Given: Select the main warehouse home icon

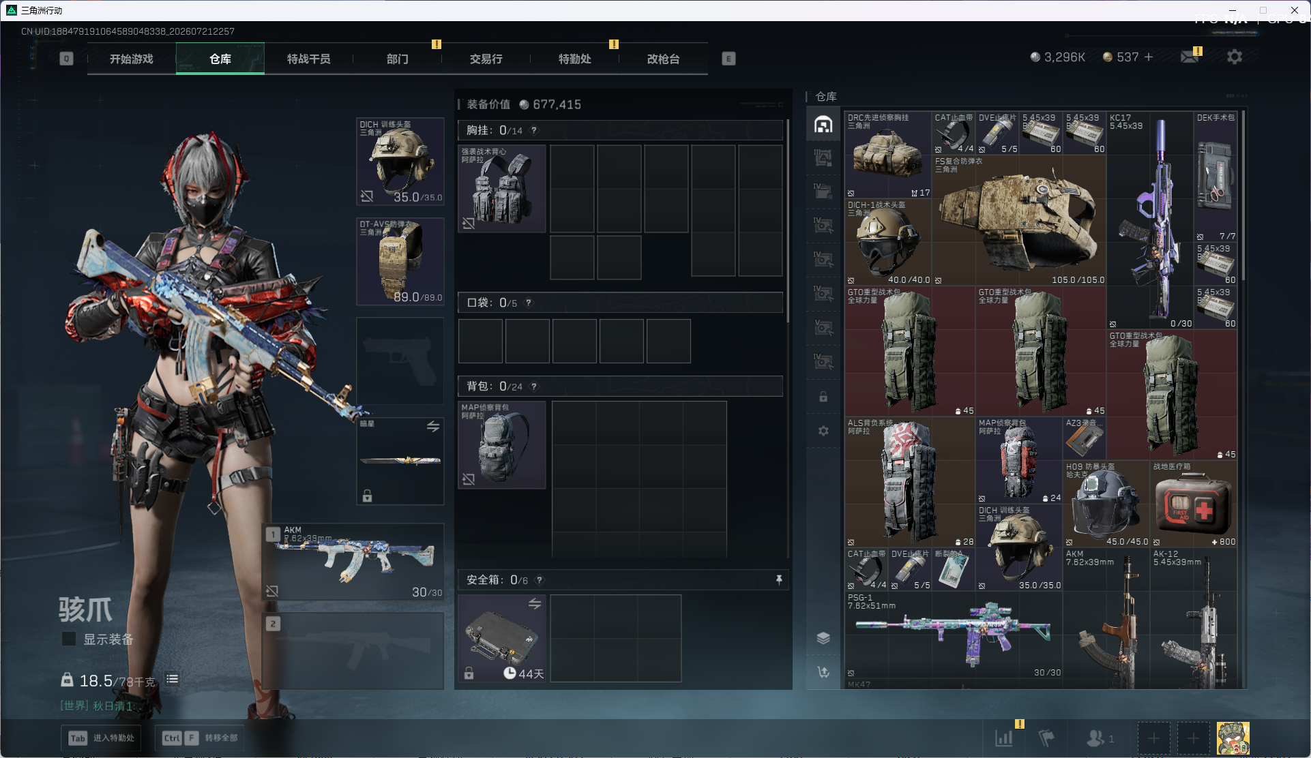Looking at the screenshot, I should pyautogui.click(x=823, y=125).
